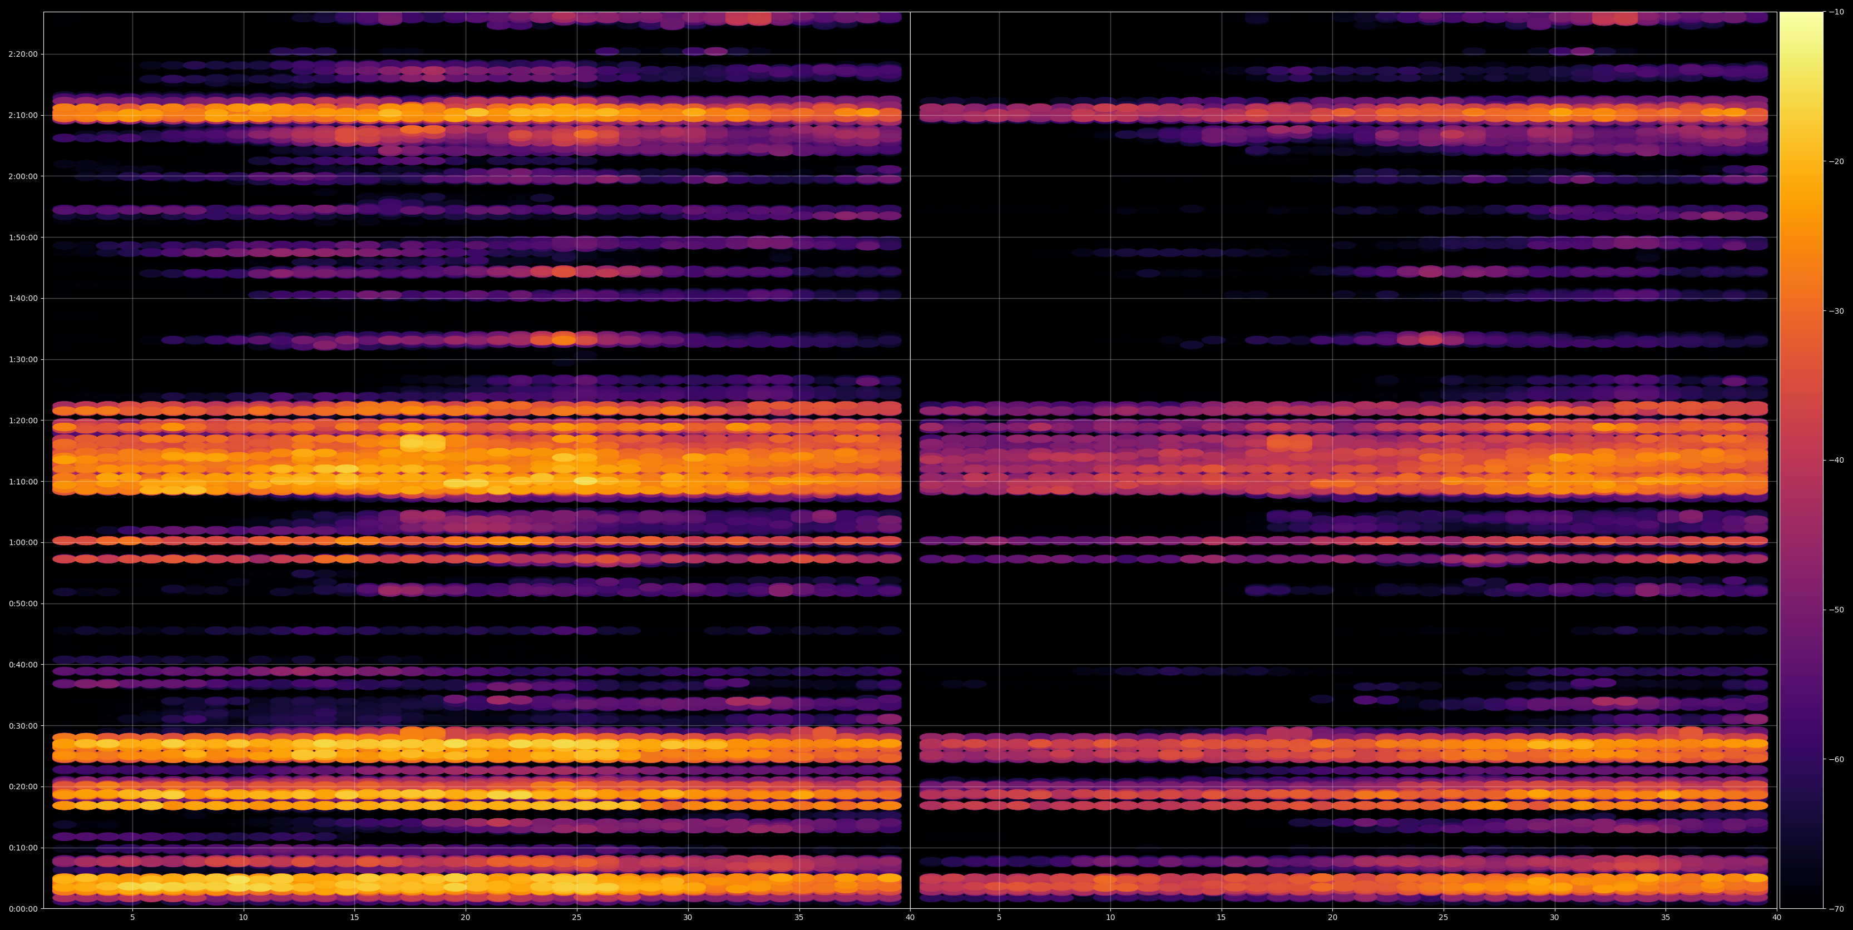The height and width of the screenshot is (930, 1853).
Task: Click x-axis label 5 under right heatmap
Action: pyautogui.click(x=999, y=918)
